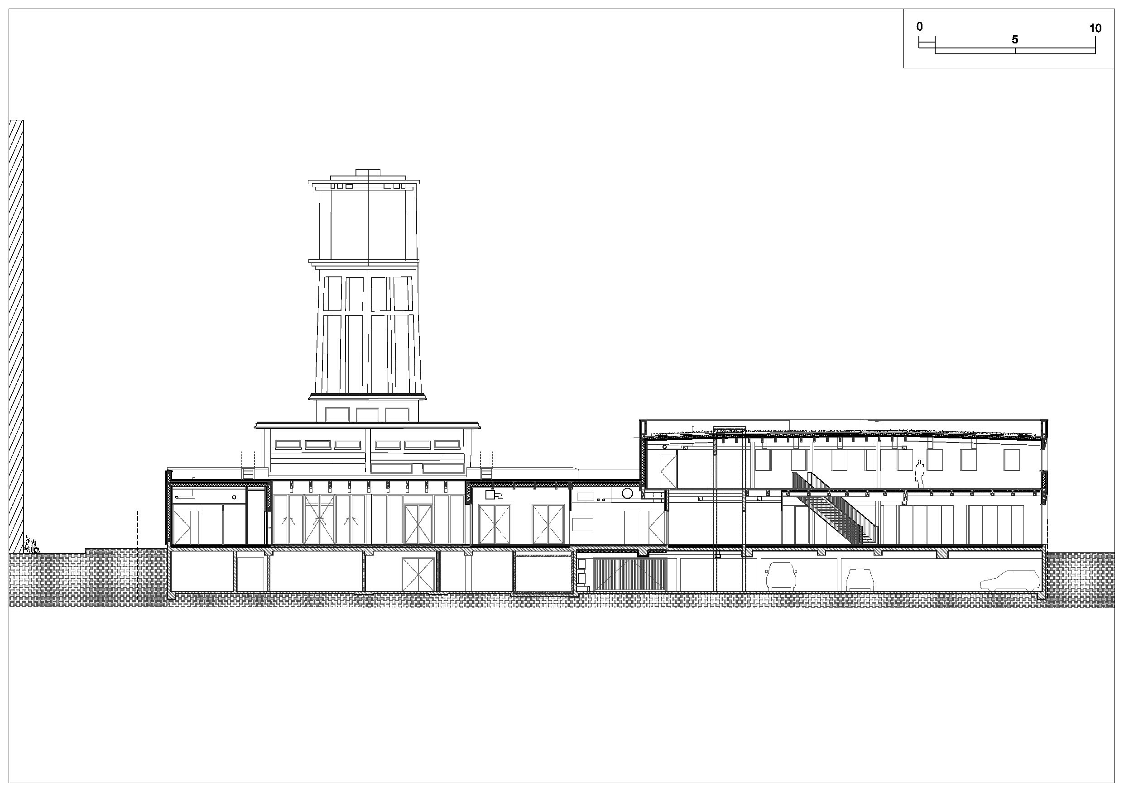This screenshot has height=794, width=1124.
Task: Click the middle small window at the tower base
Action: click(367, 415)
